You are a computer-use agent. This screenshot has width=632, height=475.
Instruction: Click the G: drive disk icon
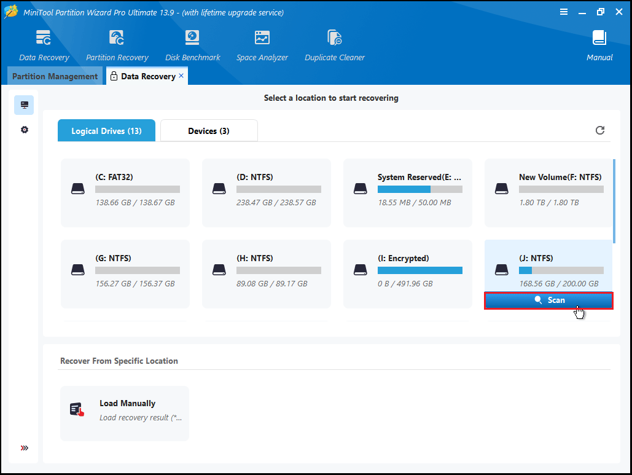tap(78, 270)
